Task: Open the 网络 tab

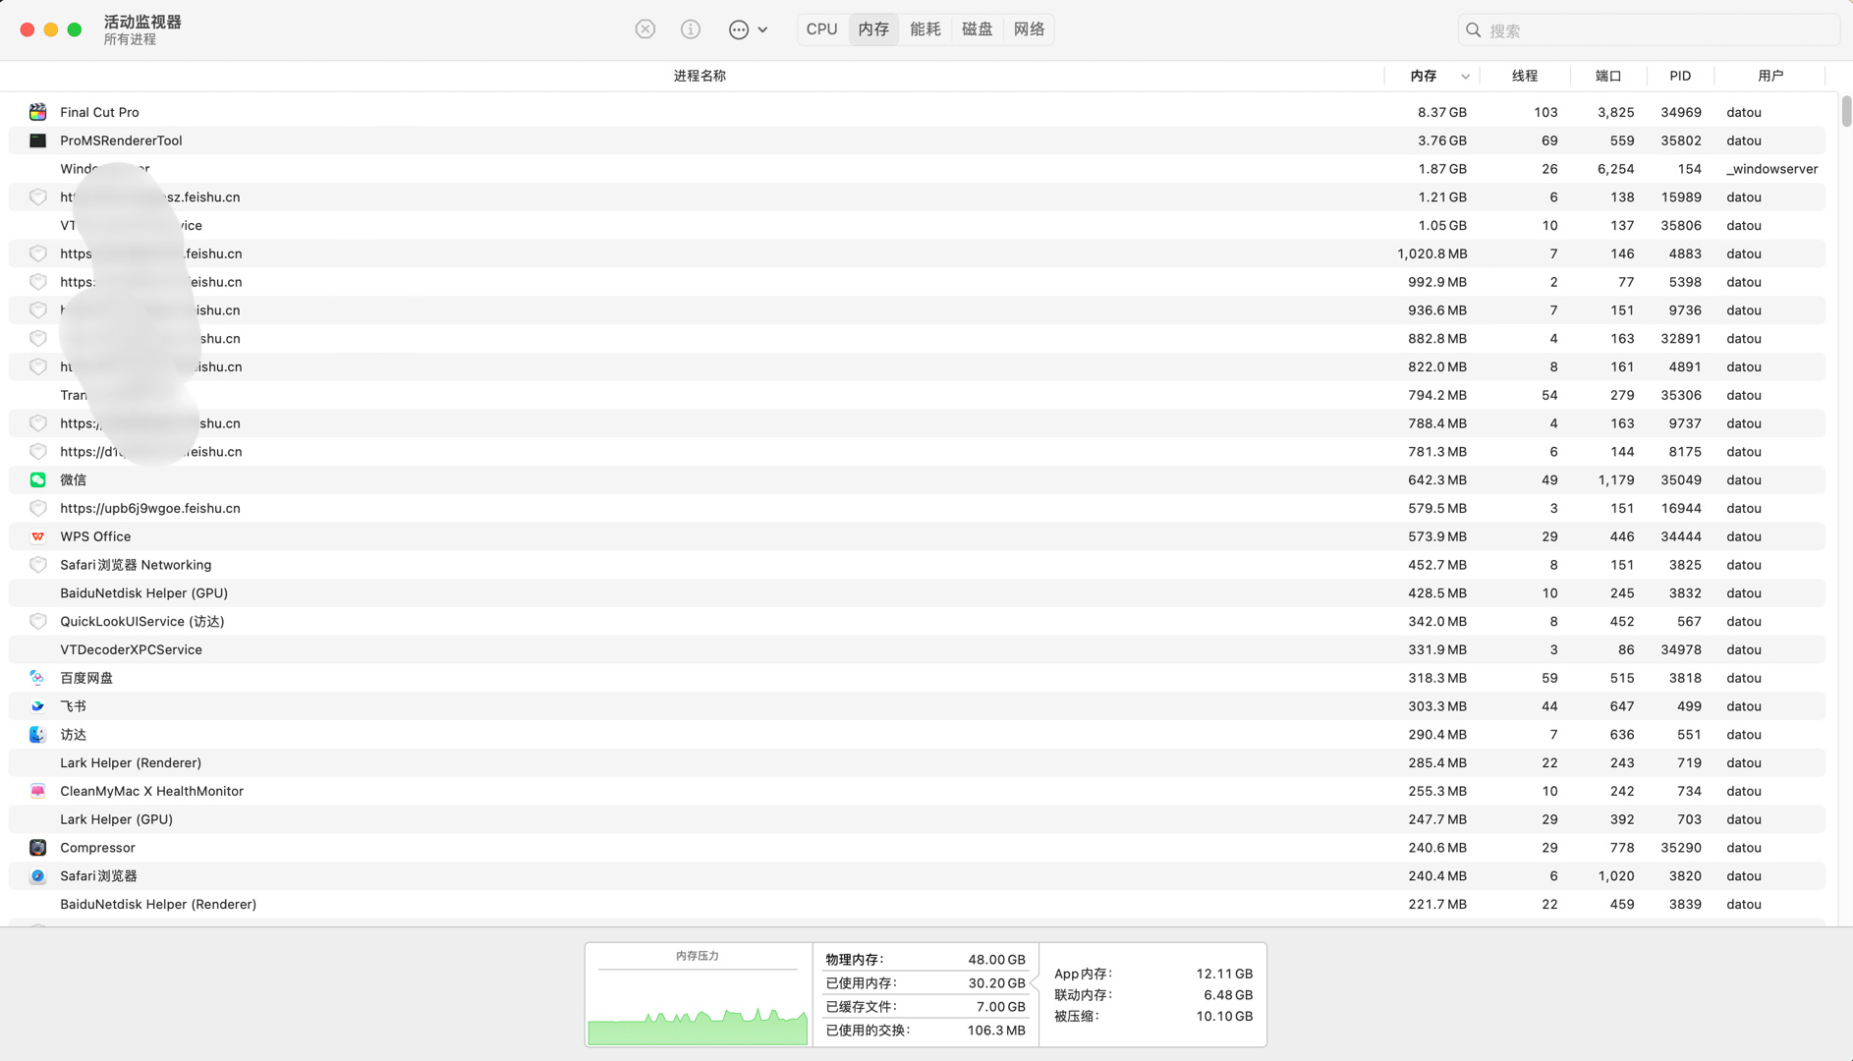Action: click(1029, 29)
